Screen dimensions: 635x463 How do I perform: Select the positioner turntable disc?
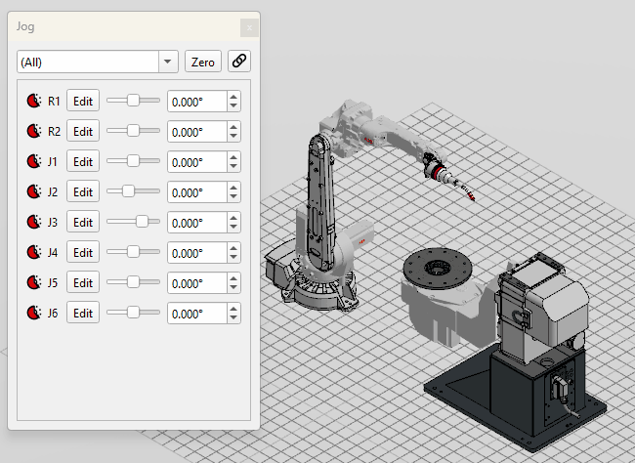(438, 269)
